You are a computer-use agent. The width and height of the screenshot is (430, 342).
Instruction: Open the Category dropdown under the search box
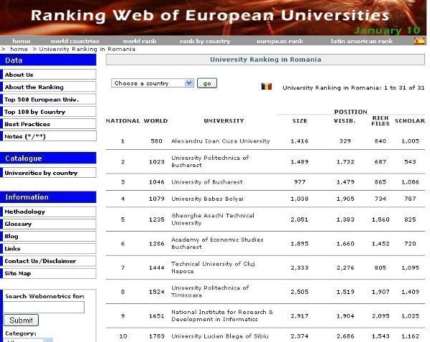point(29,340)
